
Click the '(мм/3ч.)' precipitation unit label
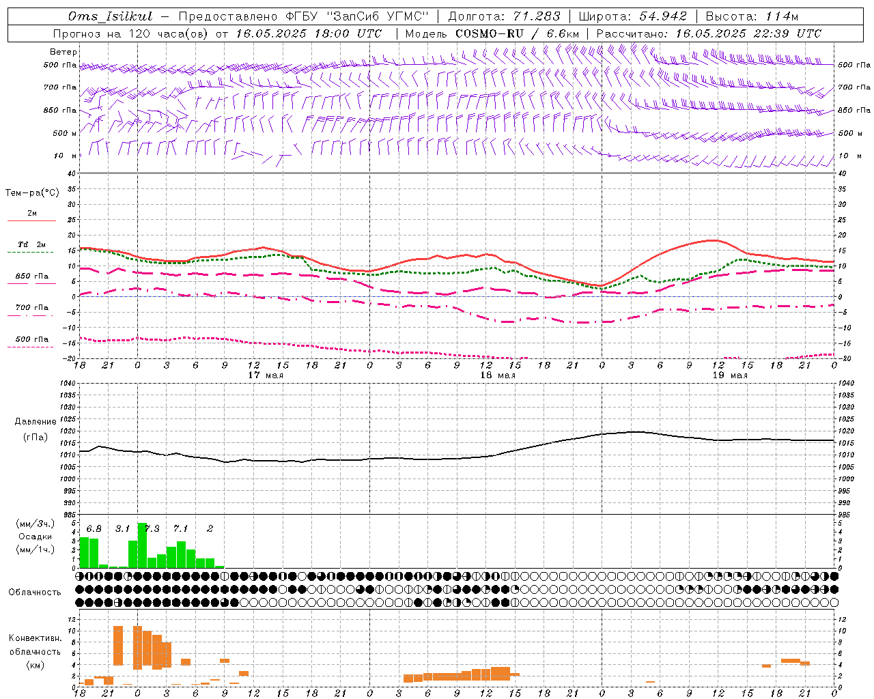pyautogui.click(x=34, y=524)
